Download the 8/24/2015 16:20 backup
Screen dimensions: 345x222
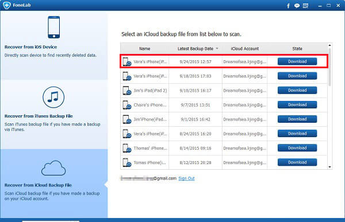coord(297,134)
